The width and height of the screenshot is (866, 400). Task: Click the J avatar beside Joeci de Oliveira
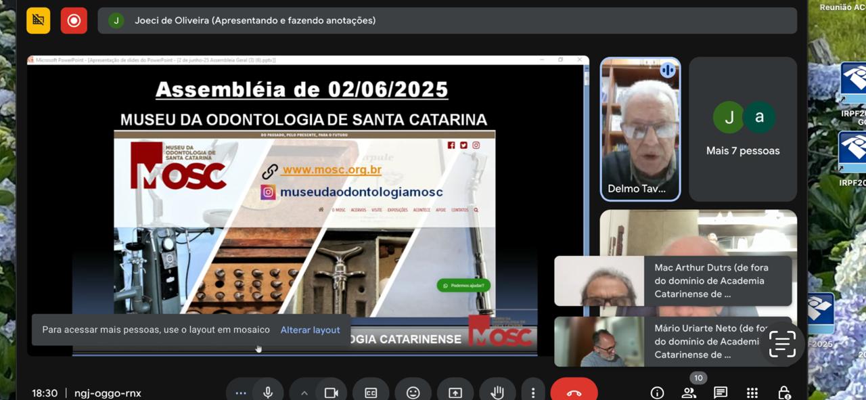coord(116,20)
